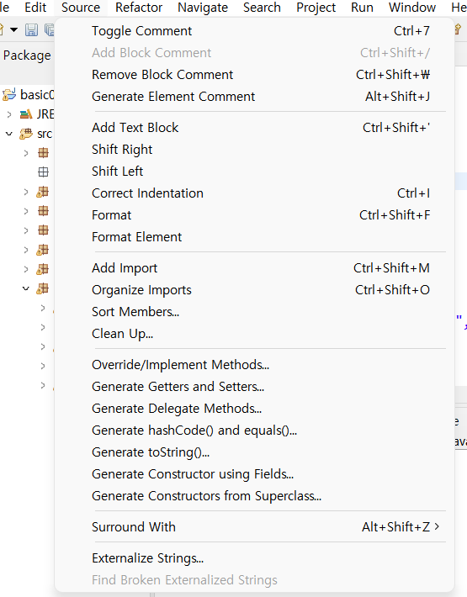The height and width of the screenshot is (597, 467).
Task: Open the dropdown arrow beside New toolbar button
Action: coord(13,29)
